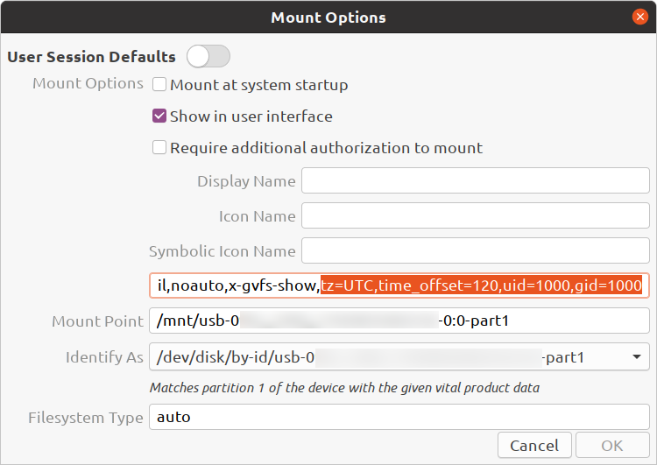The width and height of the screenshot is (657, 465).
Task: Click the Mount at system startup label
Action: [x=259, y=85]
